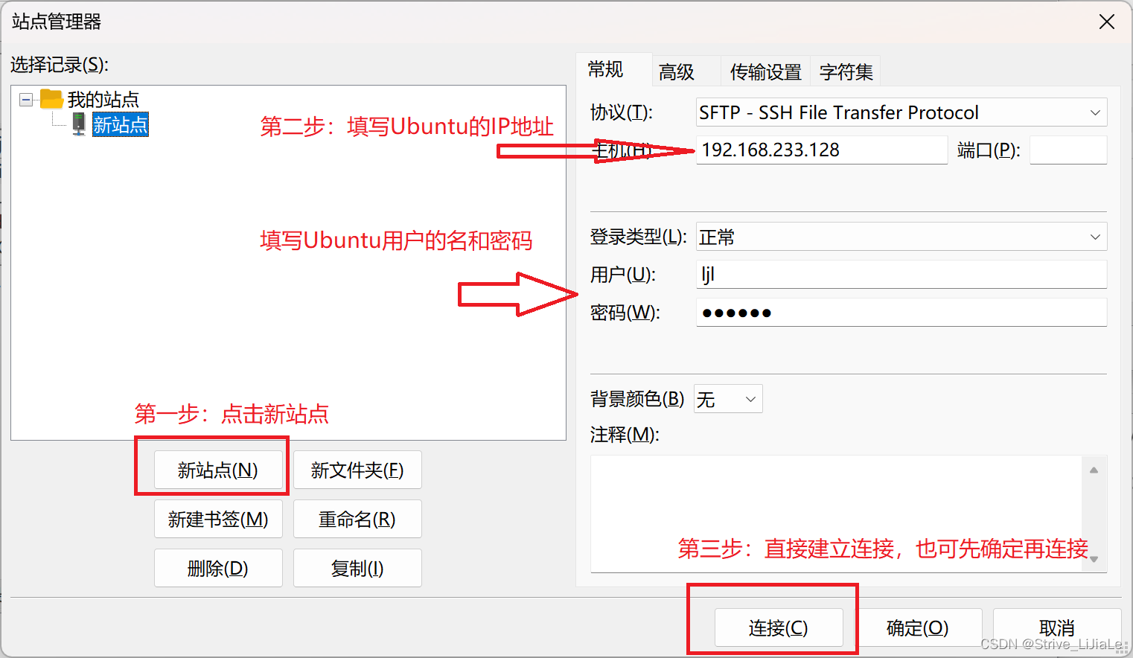The image size is (1133, 658).
Task: Click the 新站点(N) button
Action: coord(218,470)
